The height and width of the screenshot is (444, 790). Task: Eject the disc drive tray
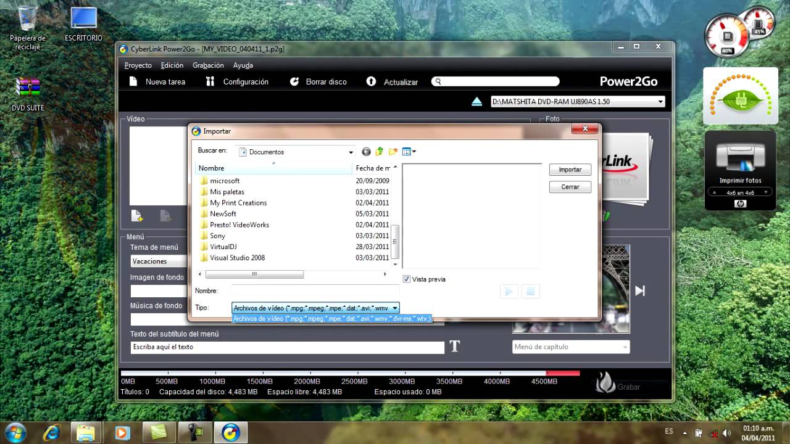pyautogui.click(x=476, y=102)
